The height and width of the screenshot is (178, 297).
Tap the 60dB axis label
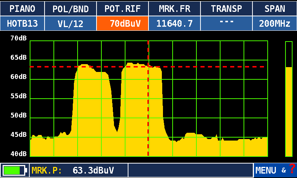19,77
